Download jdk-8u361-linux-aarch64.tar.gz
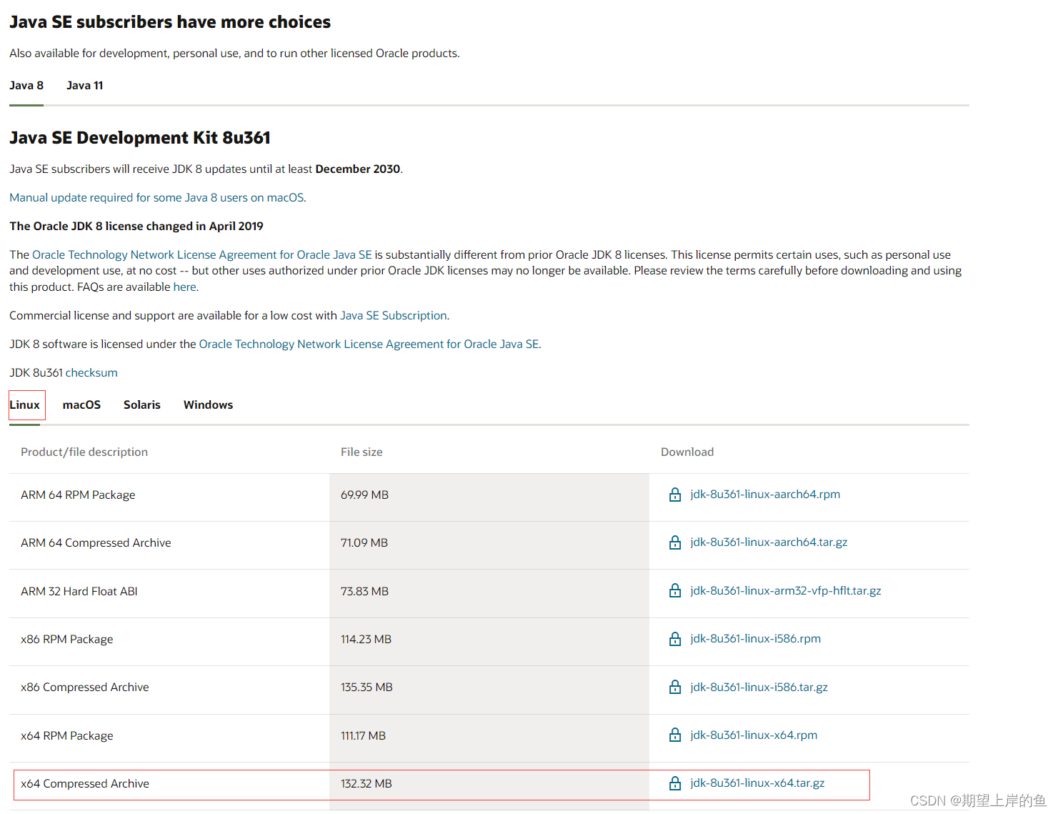Image resolution: width=1058 pixels, height=814 pixels. point(769,542)
